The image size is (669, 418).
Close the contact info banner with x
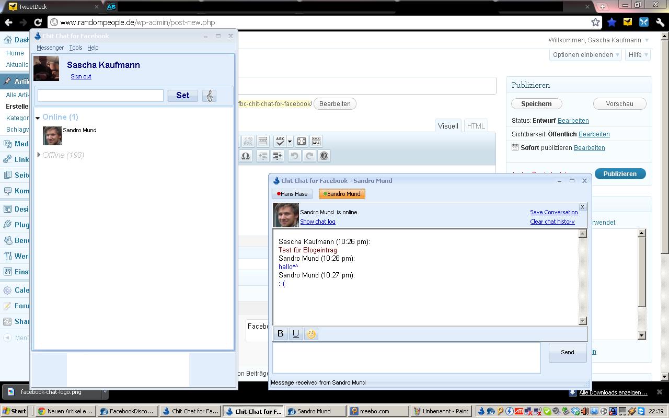pyautogui.click(x=582, y=207)
